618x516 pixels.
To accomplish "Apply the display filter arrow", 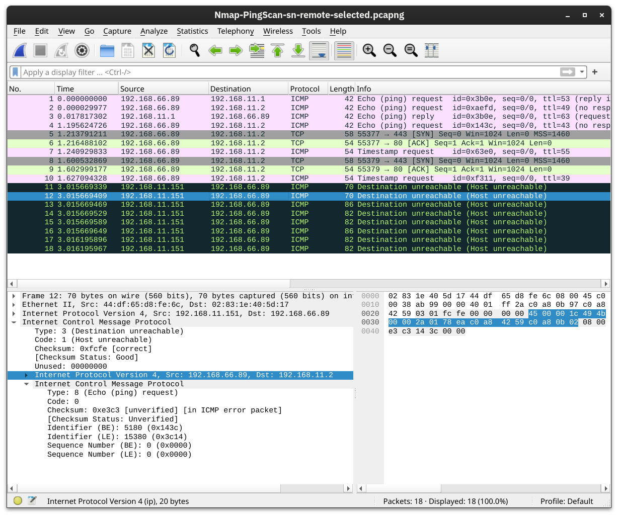I will 568,72.
